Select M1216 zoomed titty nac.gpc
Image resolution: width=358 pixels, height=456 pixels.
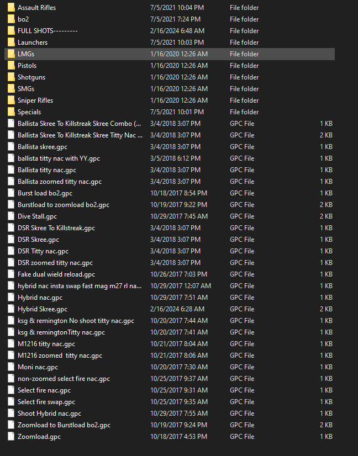[x=60, y=356]
